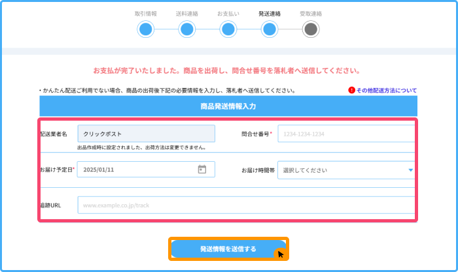Image resolution: width=458 pixels, height=272 pixels.
Task: Click the 送料連絡 step circle
Action: click(x=187, y=29)
